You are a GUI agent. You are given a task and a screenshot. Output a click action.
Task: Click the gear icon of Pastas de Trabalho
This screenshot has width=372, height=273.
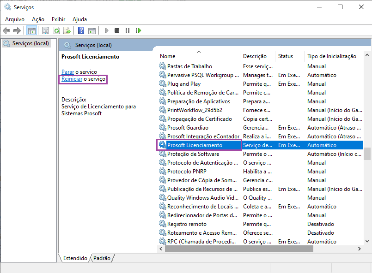coord(163,66)
